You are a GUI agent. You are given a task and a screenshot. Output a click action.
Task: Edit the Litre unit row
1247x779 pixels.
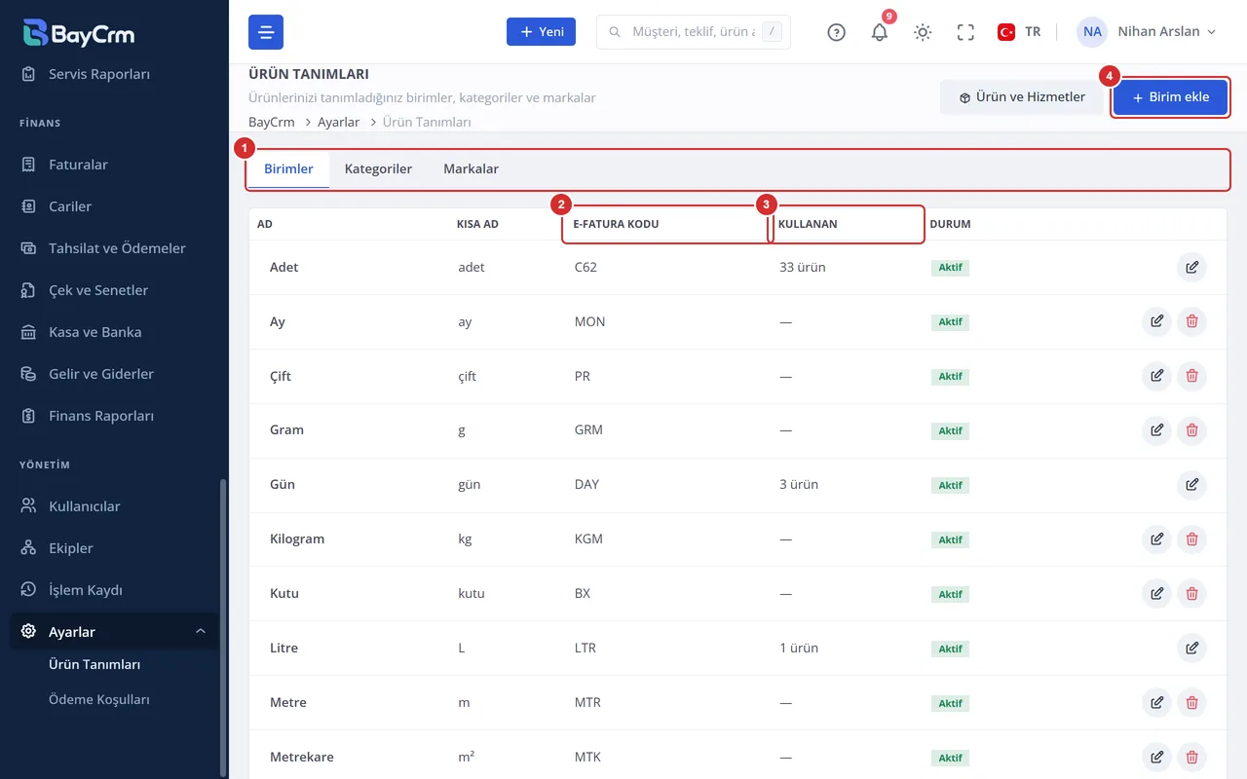click(x=1191, y=649)
